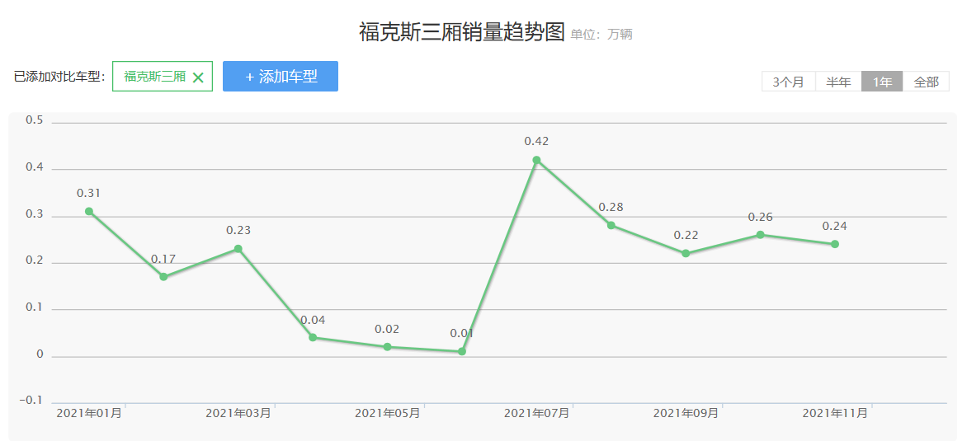Switch to the 全部 range tab
Image resolution: width=967 pixels, height=441 pixels.
pyautogui.click(x=927, y=82)
